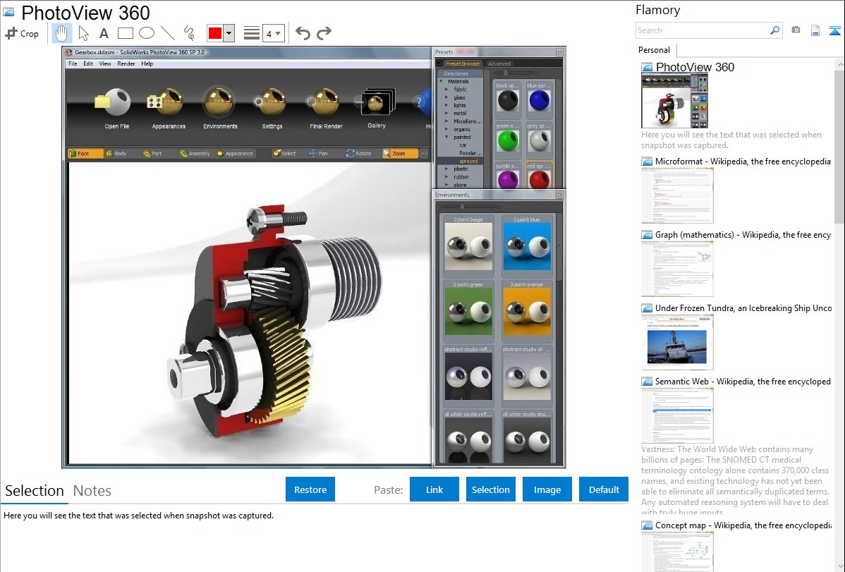The width and height of the screenshot is (845, 572).
Task: Choose the arrow pointer tool
Action: tap(83, 33)
